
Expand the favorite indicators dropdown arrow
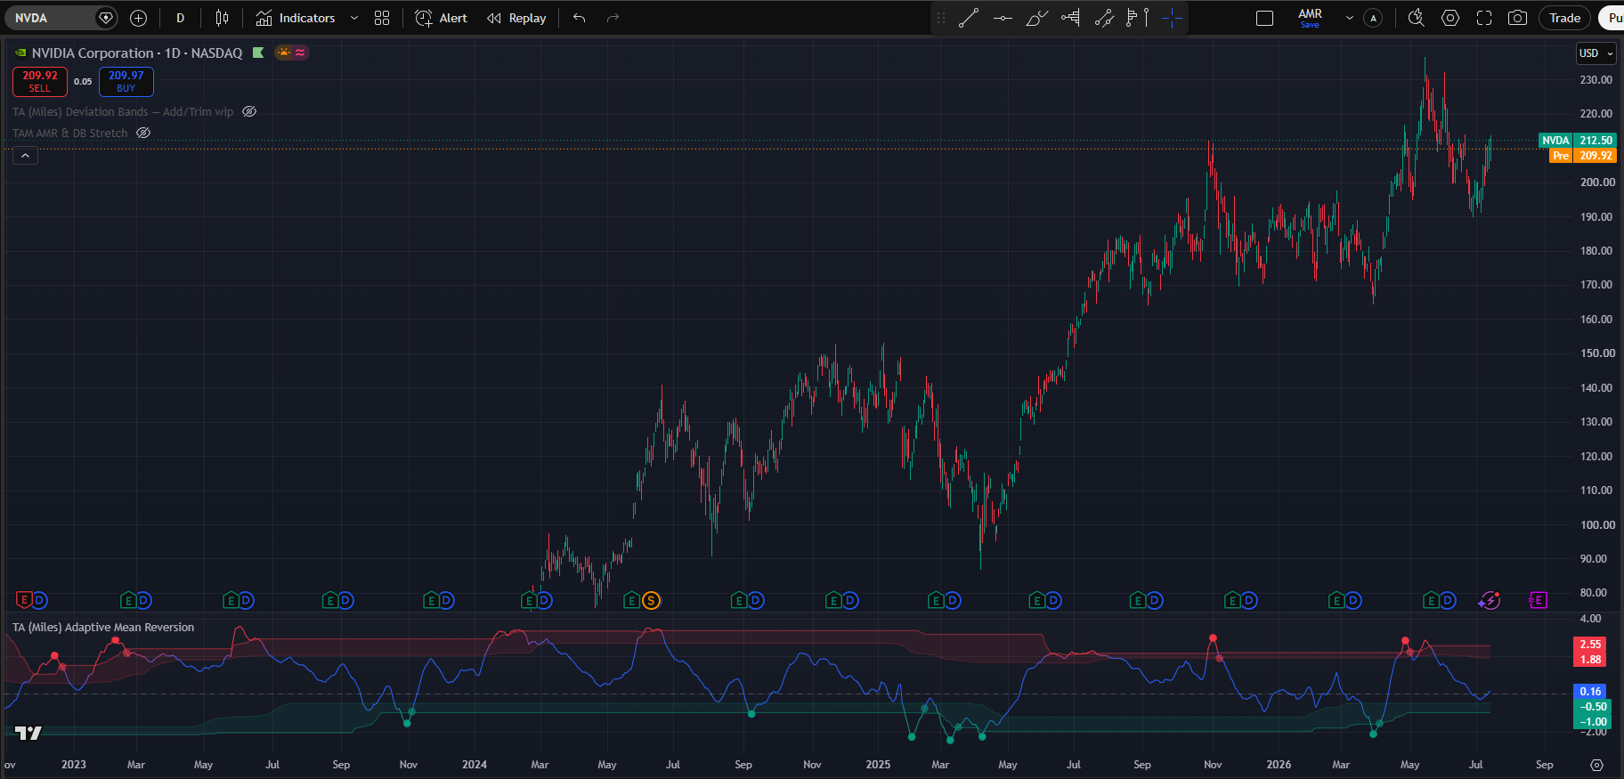click(x=354, y=18)
